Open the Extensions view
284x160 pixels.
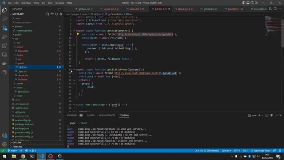pos(4,46)
